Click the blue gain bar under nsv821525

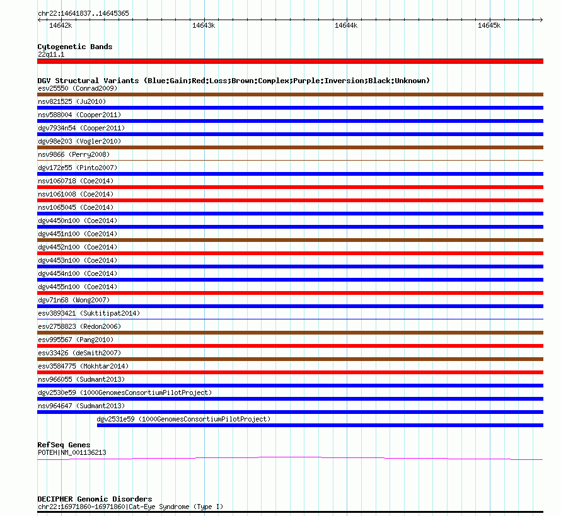[290, 108]
